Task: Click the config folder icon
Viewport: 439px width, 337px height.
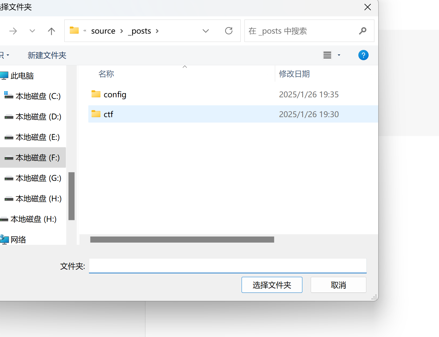Action: (x=96, y=94)
